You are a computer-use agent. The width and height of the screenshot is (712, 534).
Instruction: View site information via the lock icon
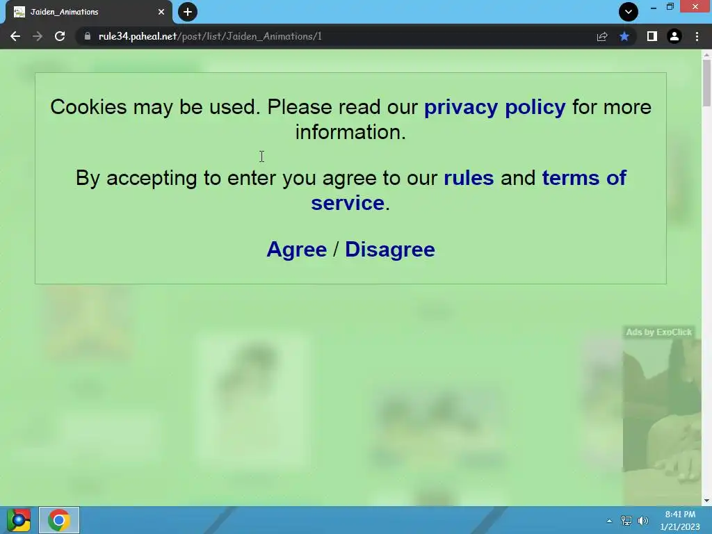tap(88, 36)
